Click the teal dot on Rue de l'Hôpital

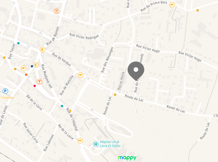coord(62,106)
